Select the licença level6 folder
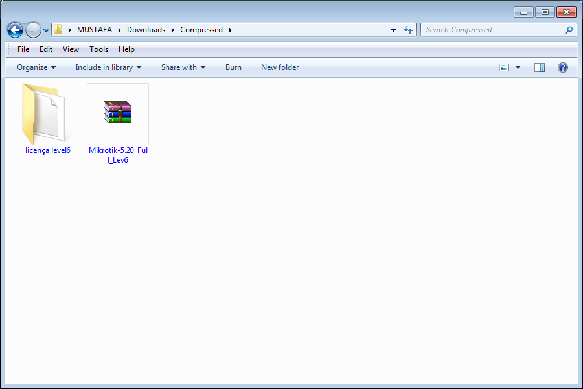 [47, 119]
